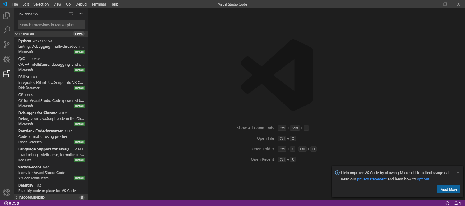The image size is (465, 206).
Task: Select the Python extension title
Action: [24, 41]
